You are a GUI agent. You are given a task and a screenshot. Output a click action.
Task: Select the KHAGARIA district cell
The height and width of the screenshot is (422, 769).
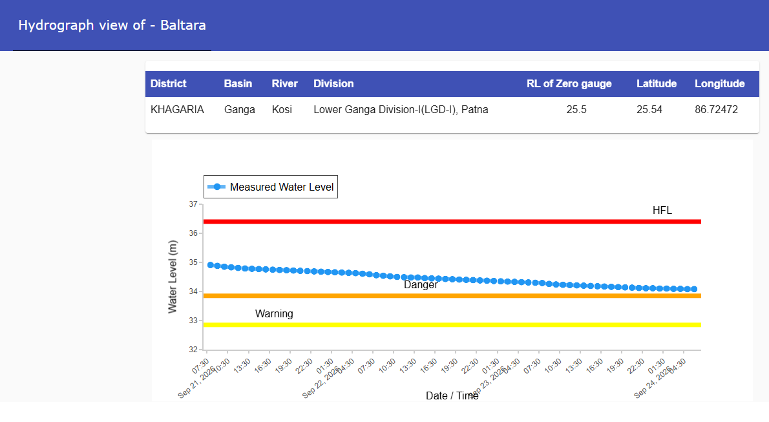point(177,109)
